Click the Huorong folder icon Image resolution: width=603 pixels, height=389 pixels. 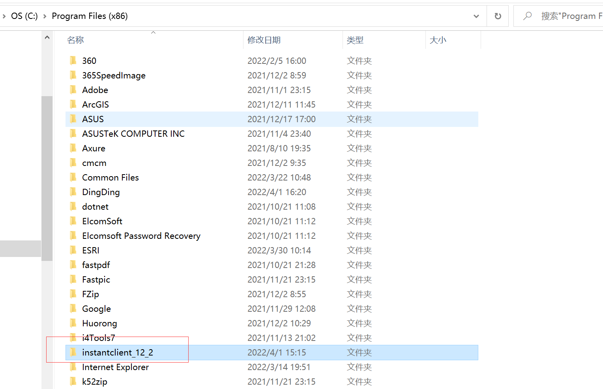pos(73,323)
